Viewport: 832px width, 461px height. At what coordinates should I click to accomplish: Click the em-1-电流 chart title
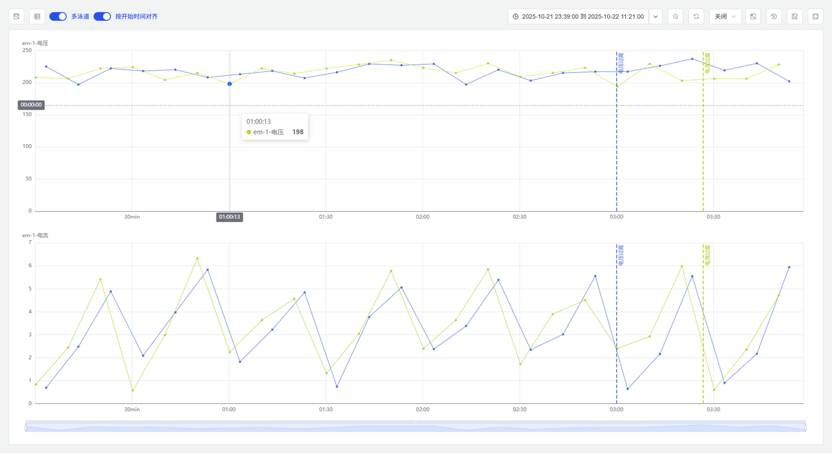point(35,235)
